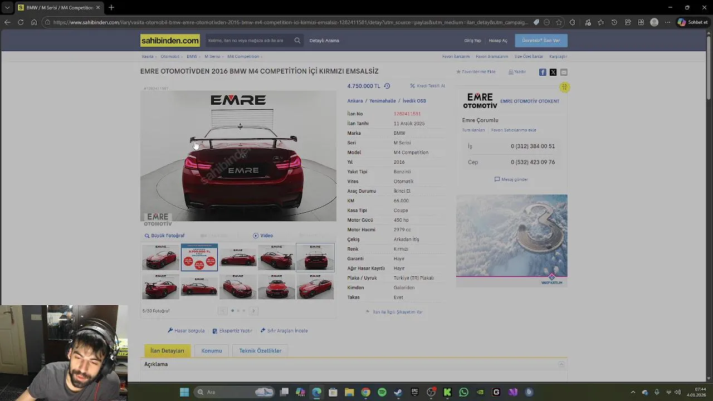The height and width of the screenshot is (401, 713).
Task: Open Büyük Fotoğraf magnifier link
Action: (x=164, y=236)
